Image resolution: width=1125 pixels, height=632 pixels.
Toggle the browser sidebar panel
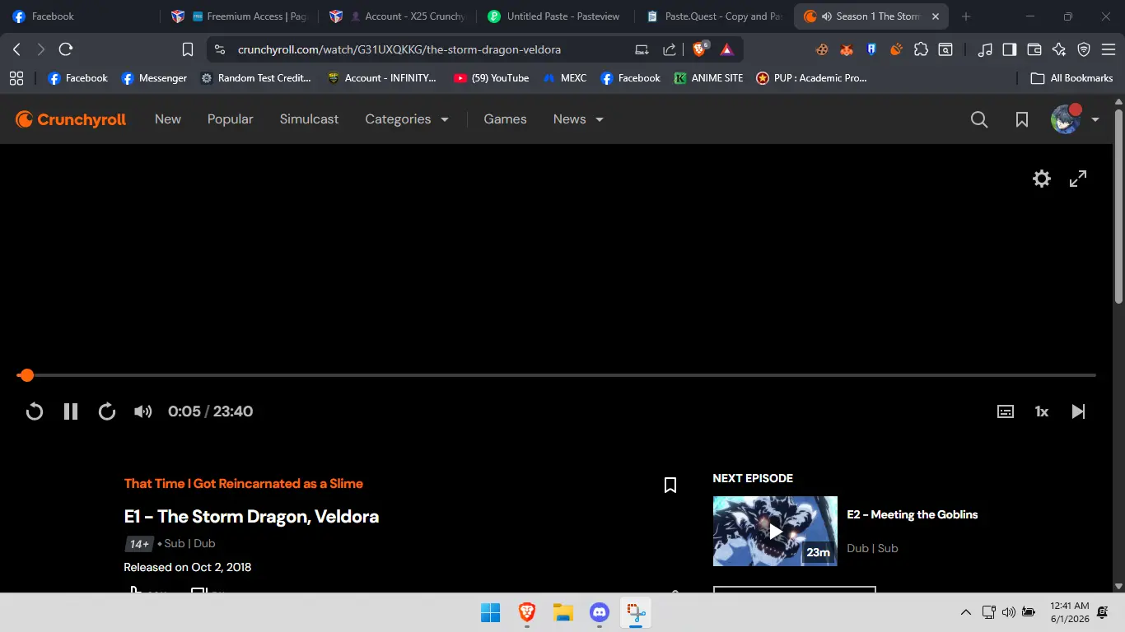point(1009,49)
